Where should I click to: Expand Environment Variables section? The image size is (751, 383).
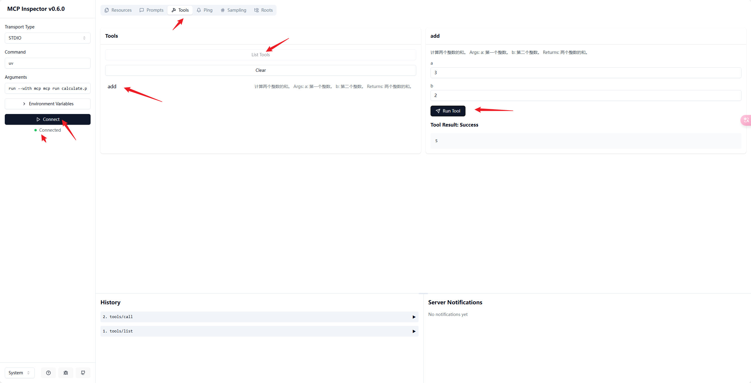tap(48, 104)
